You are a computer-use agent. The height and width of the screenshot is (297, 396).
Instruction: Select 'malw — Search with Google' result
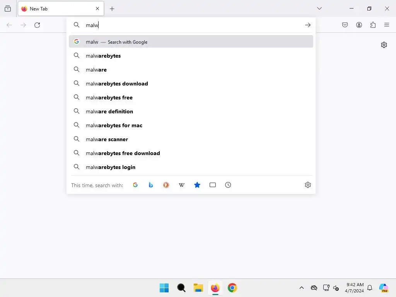(x=191, y=42)
